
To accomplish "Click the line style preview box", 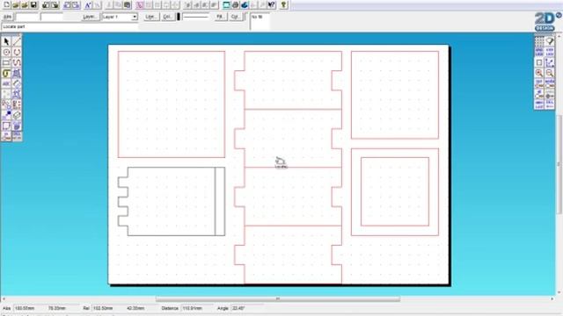I will click(x=195, y=17).
